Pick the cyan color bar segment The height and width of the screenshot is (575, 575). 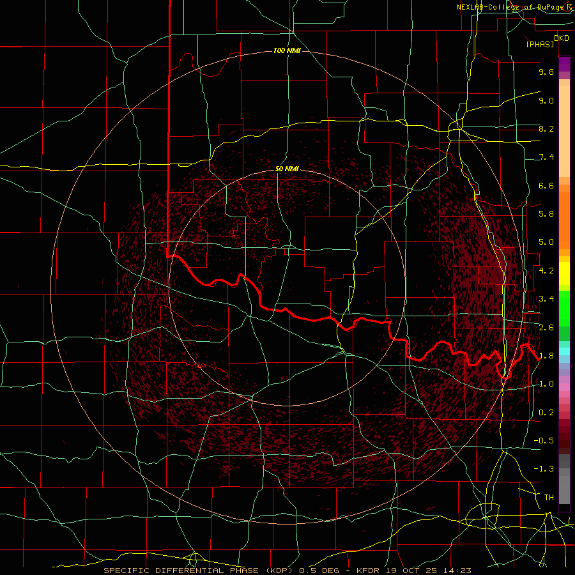click(564, 351)
